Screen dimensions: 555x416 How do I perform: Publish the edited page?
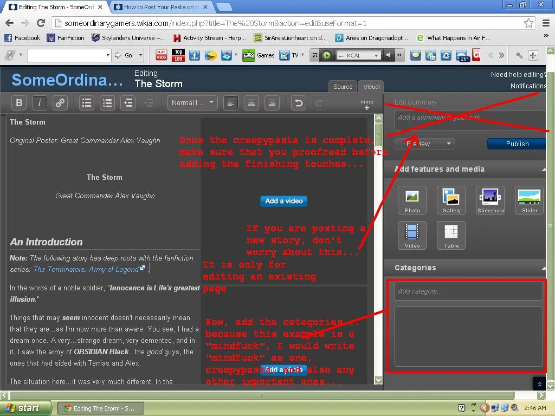coord(517,144)
